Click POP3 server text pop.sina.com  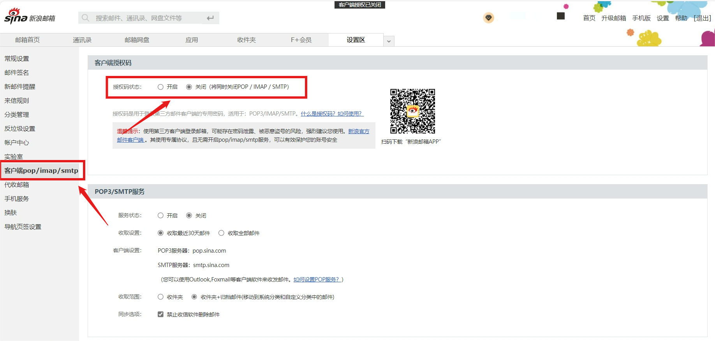[x=209, y=251]
